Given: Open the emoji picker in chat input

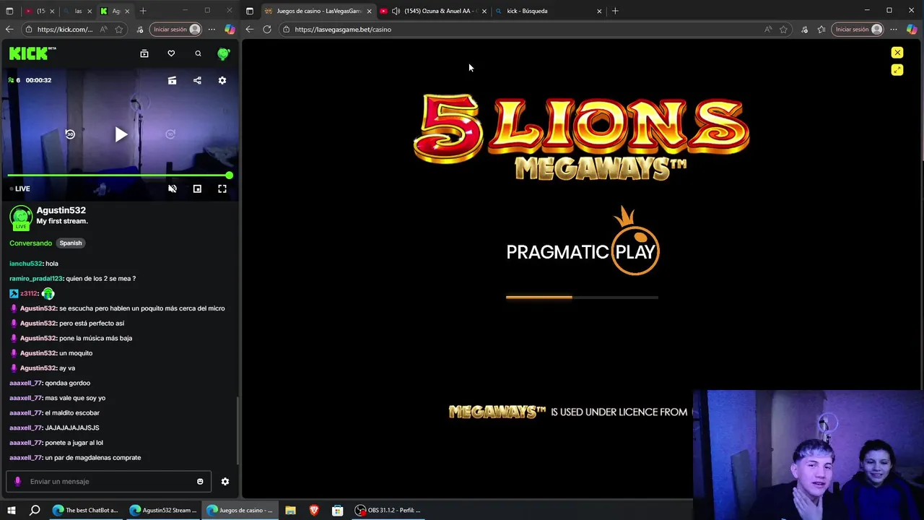Looking at the screenshot, I should point(200,482).
